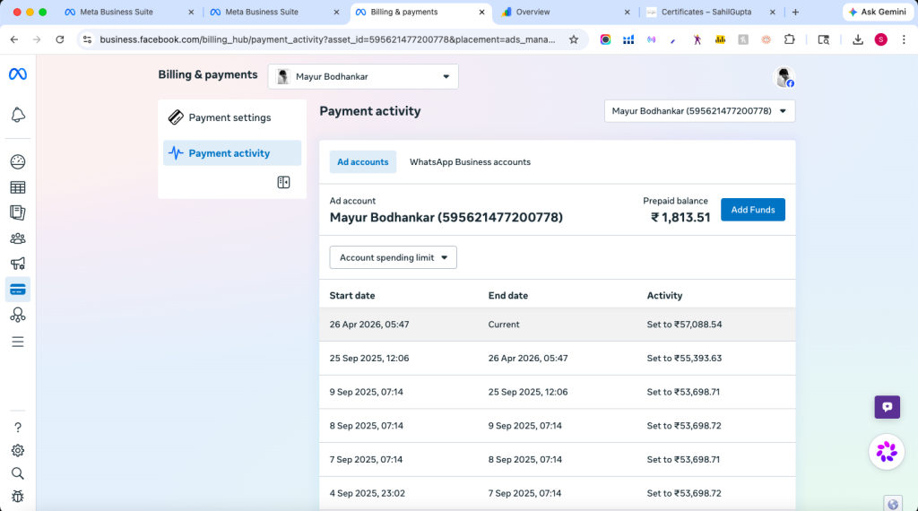918x511 pixels.
Task: Click the Ask Gemini button
Action: [x=878, y=12]
